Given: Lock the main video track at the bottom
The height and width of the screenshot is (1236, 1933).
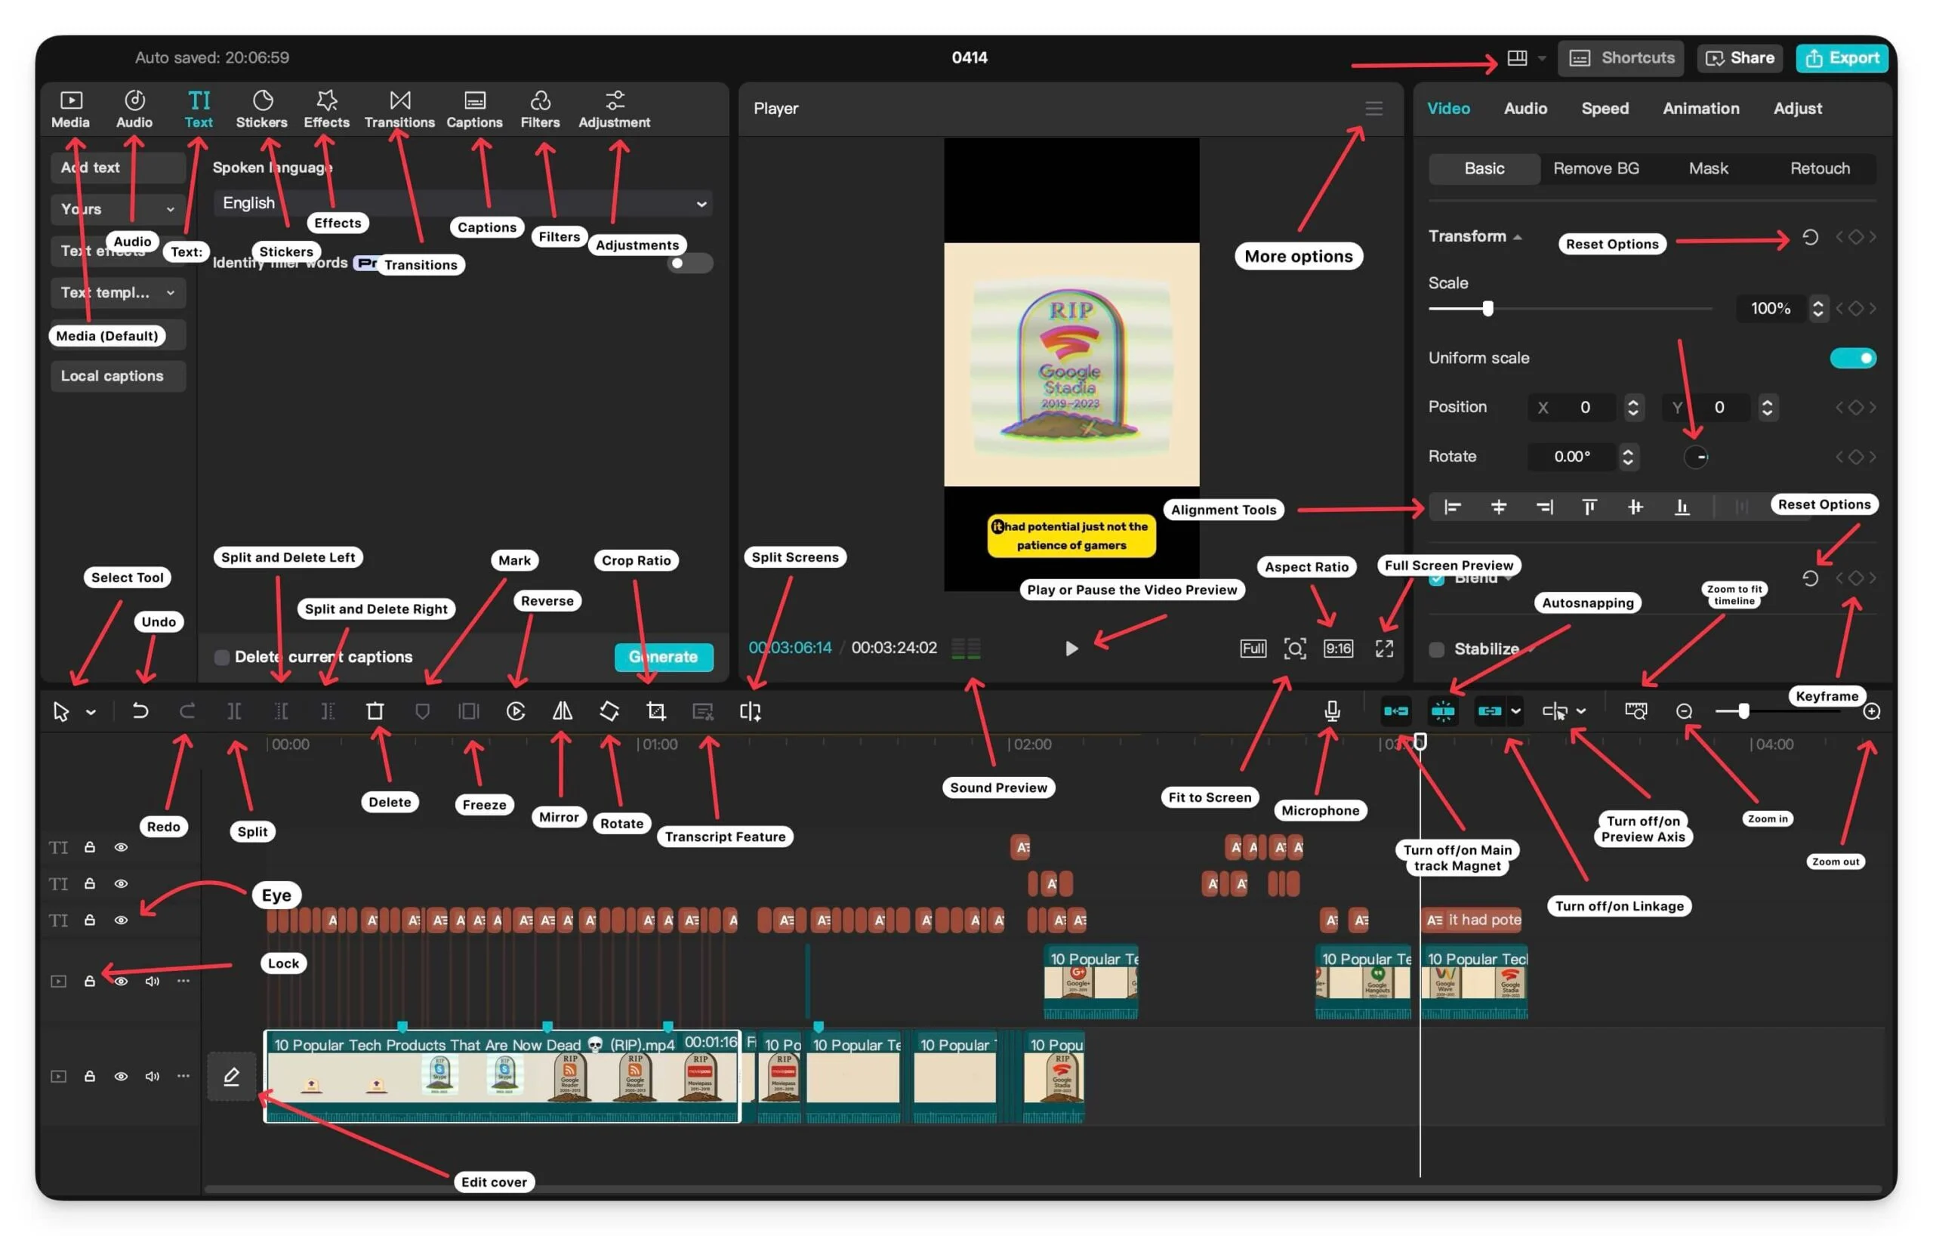Looking at the screenshot, I should coord(90,1076).
